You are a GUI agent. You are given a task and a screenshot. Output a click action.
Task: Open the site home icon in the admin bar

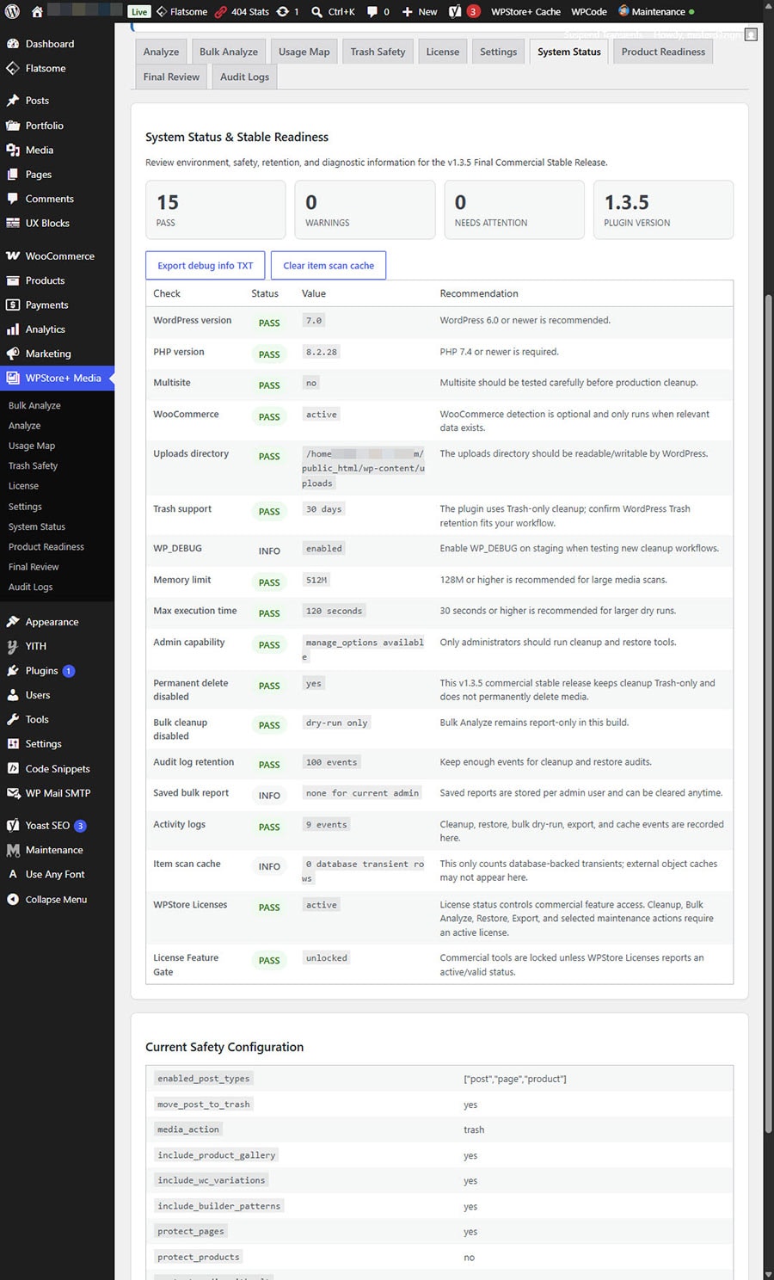pos(37,12)
